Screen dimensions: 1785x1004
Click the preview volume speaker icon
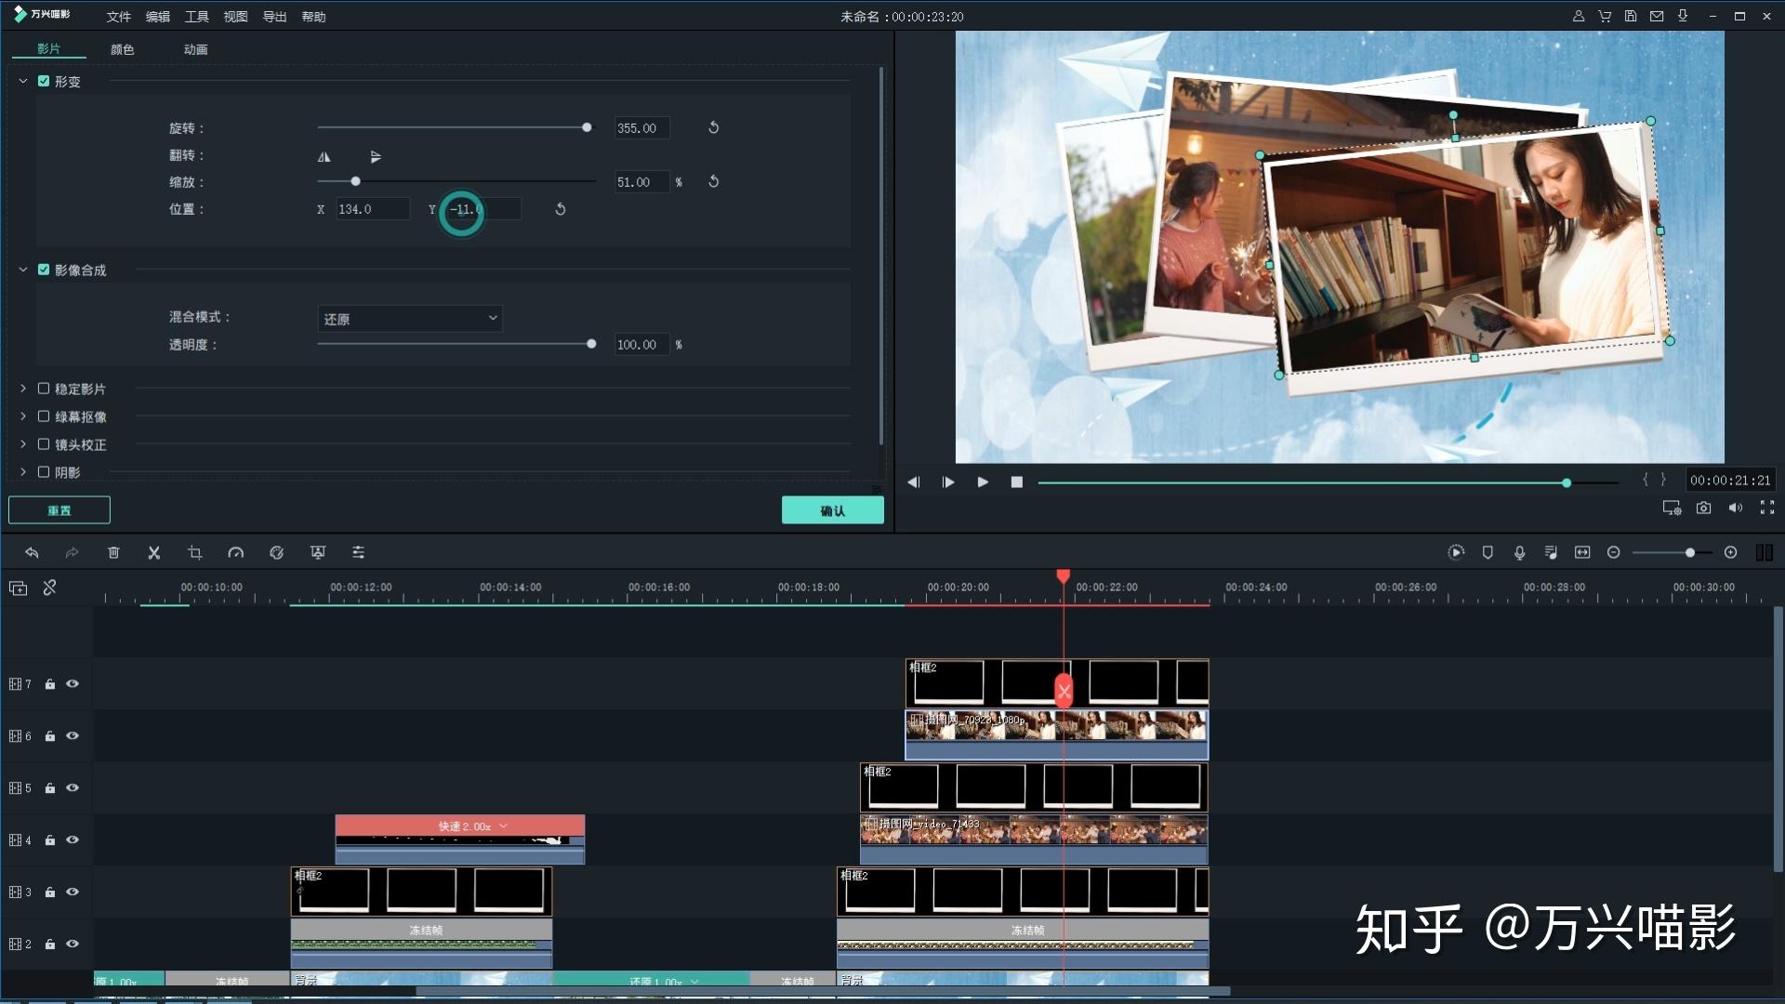[x=1735, y=508]
